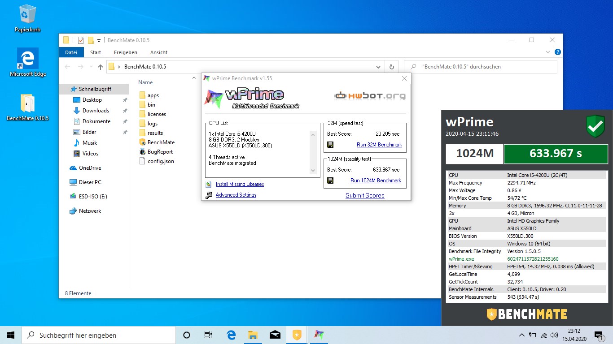The height and width of the screenshot is (344, 613).
Task: Expand the Explorer ribbon chevron
Action: point(548,52)
